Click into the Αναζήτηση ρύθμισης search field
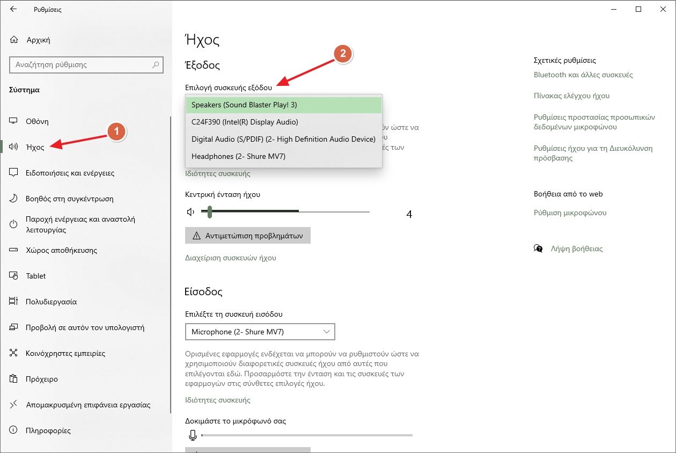 tap(80, 65)
